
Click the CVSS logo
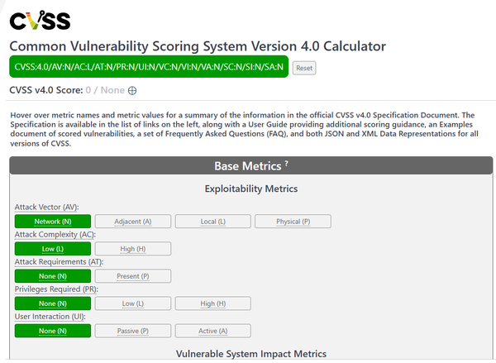pyautogui.click(x=40, y=20)
